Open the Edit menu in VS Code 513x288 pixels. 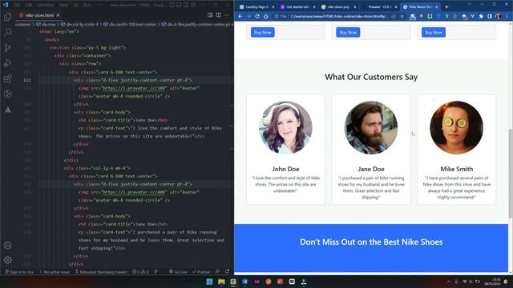(x=29, y=5)
